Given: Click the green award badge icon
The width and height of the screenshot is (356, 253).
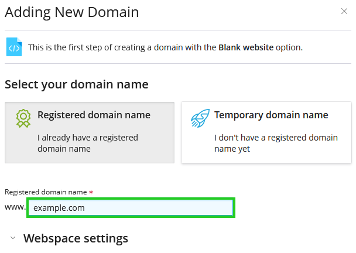Looking at the screenshot, I should [23, 118].
